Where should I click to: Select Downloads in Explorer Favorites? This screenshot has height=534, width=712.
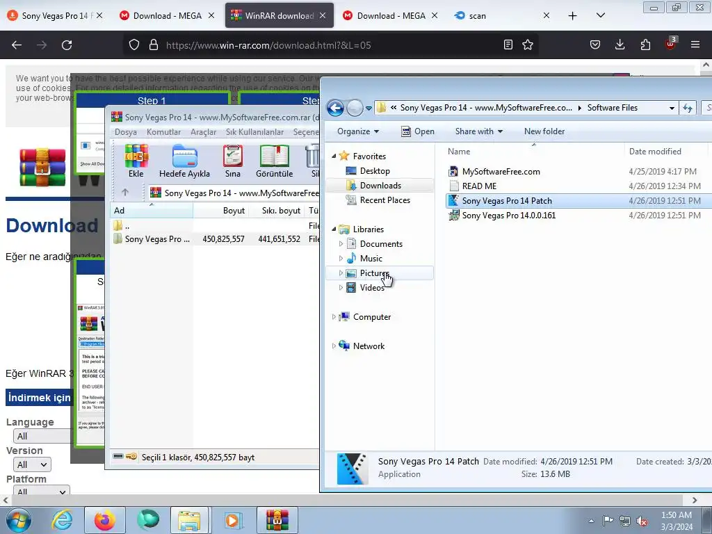click(x=380, y=185)
